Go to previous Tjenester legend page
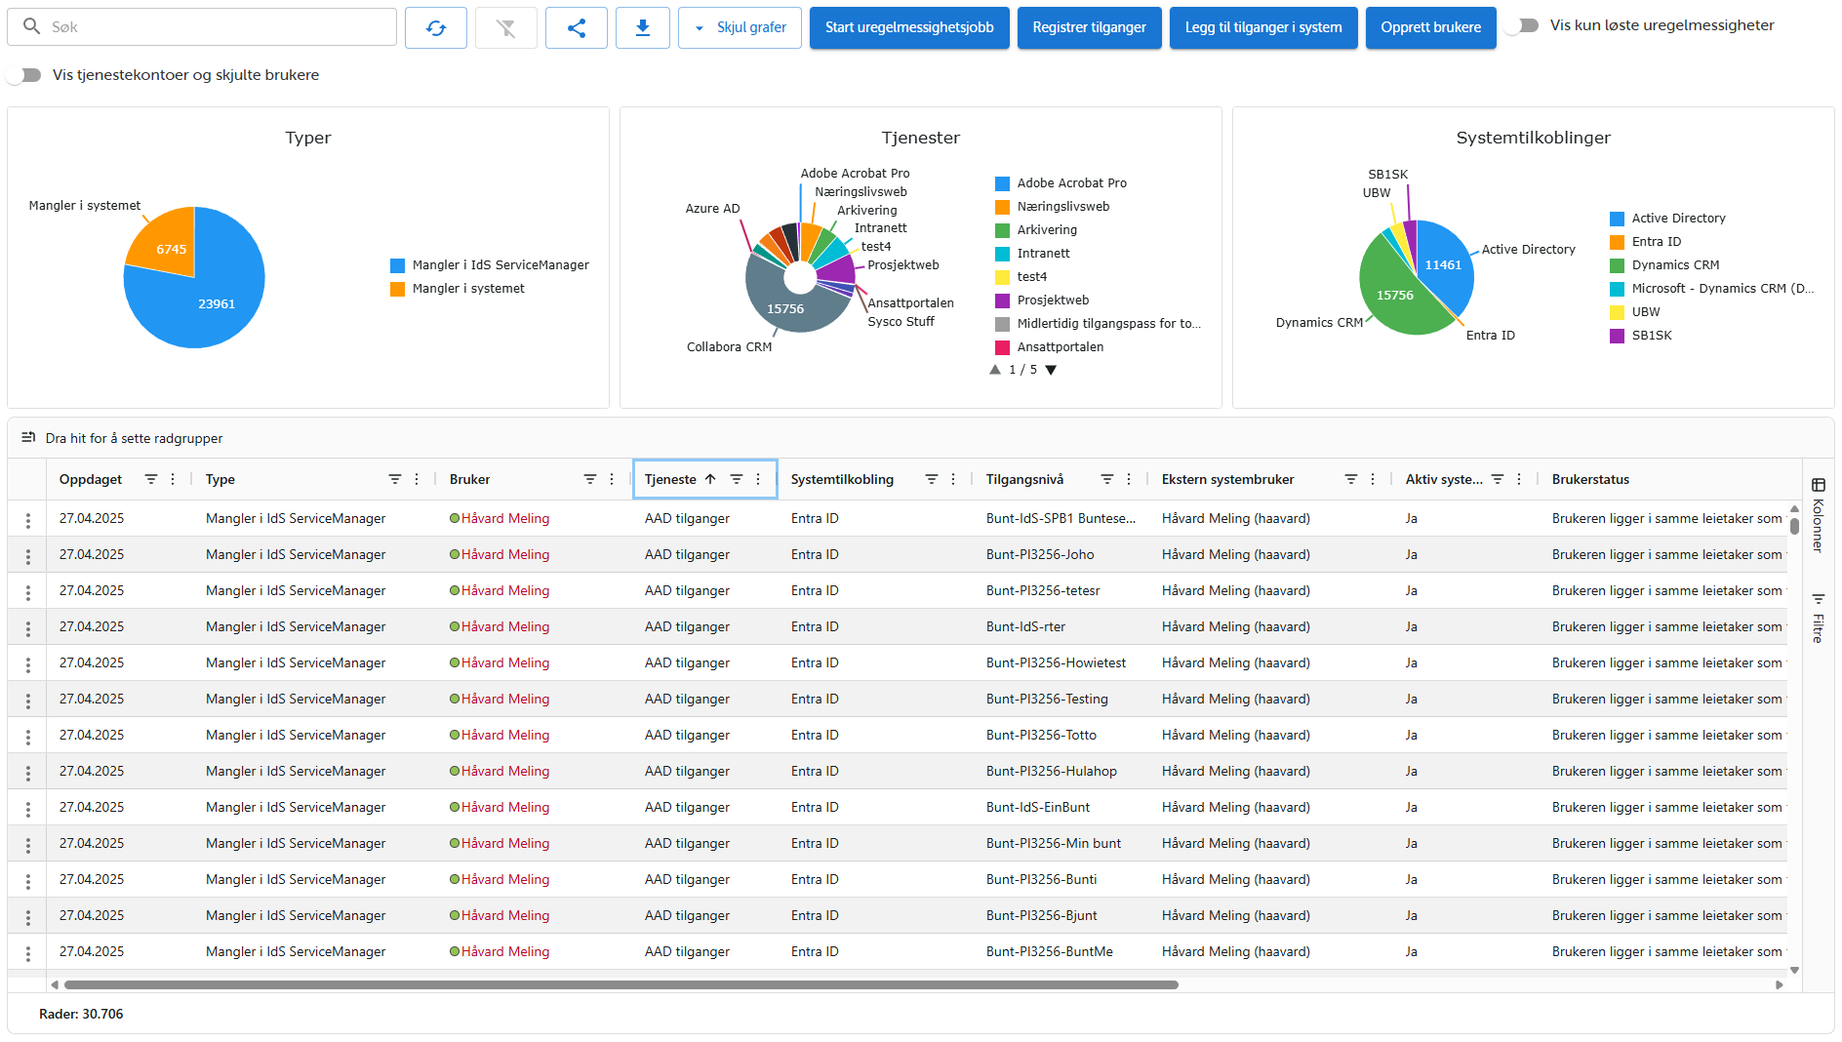1842x1042 pixels. [995, 370]
